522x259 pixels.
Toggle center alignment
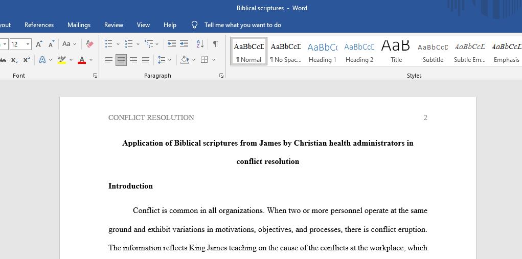pos(121,60)
